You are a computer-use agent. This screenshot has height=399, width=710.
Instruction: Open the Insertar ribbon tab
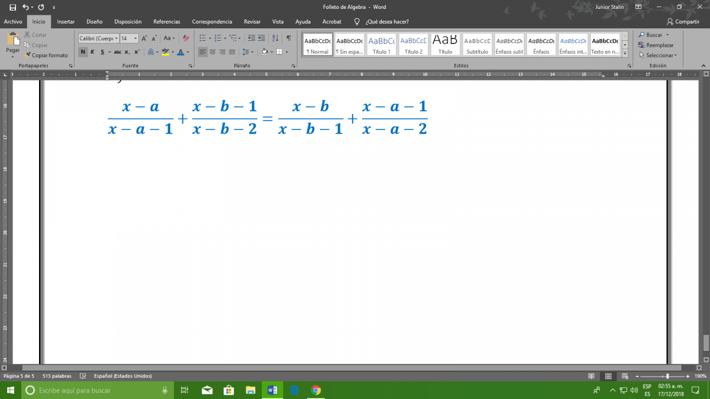tap(66, 21)
